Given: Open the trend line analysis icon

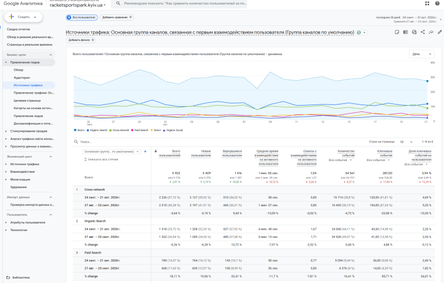Looking at the screenshot, I should pos(431,32).
